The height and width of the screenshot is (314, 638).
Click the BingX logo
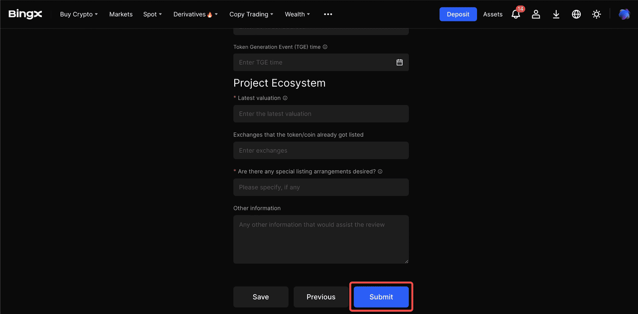pyautogui.click(x=25, y=14)
